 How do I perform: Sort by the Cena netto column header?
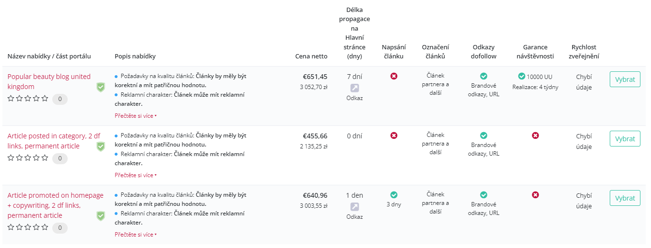(311, 56)
